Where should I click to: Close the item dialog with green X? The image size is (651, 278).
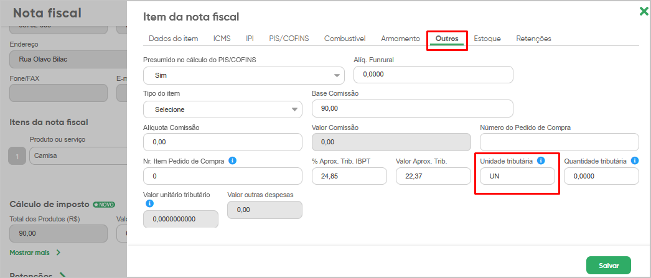pyautogui.click(x=644, y=12)
